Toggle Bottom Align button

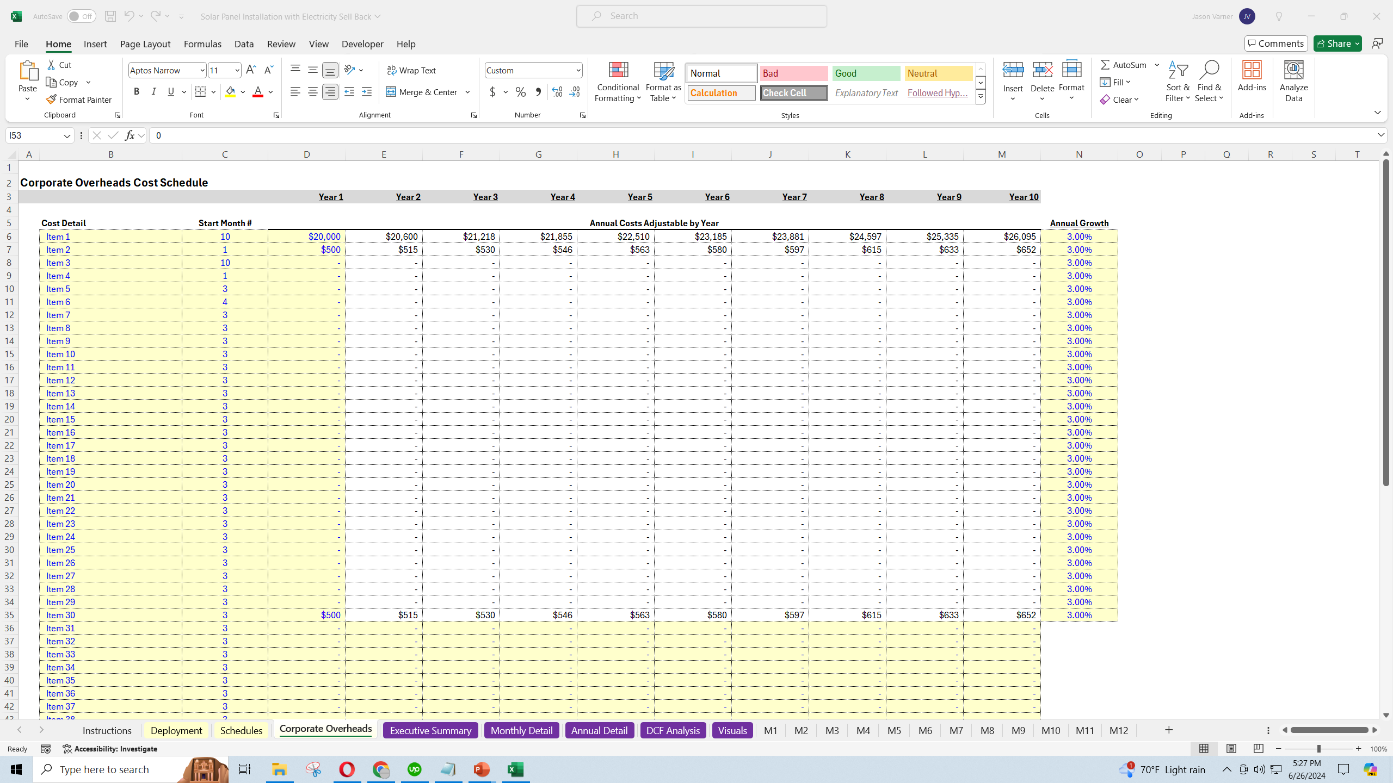tap(330, 70)
